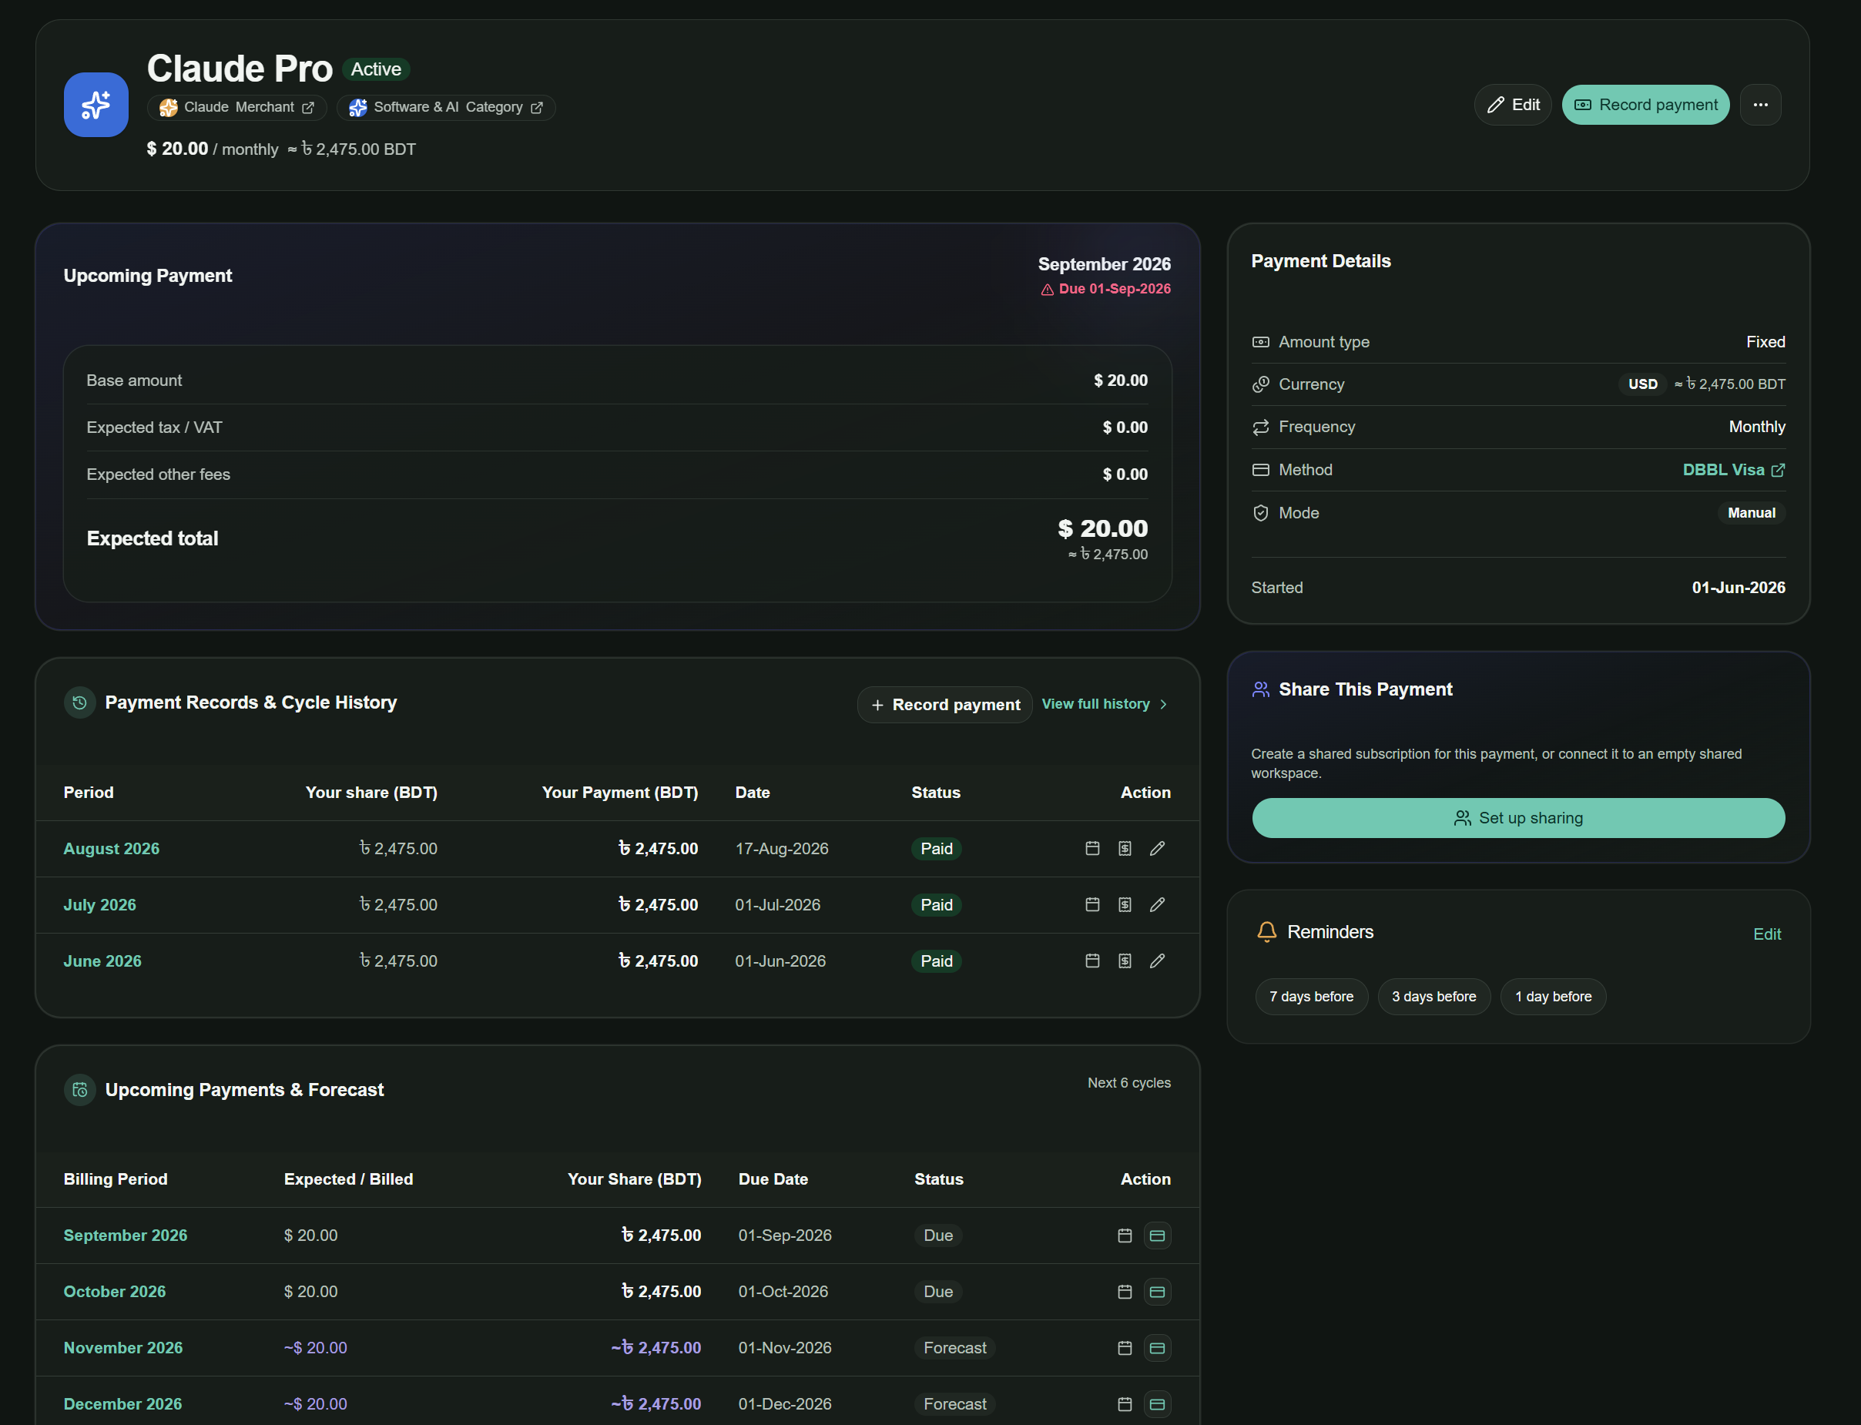Open the October 2026 billing period link
The height and width of the screenshot is (1425, 1861).
115,1291
